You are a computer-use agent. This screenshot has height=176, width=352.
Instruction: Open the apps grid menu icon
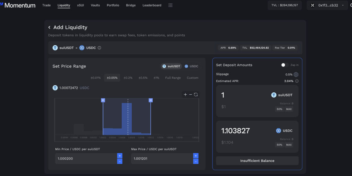pos(170,5)
